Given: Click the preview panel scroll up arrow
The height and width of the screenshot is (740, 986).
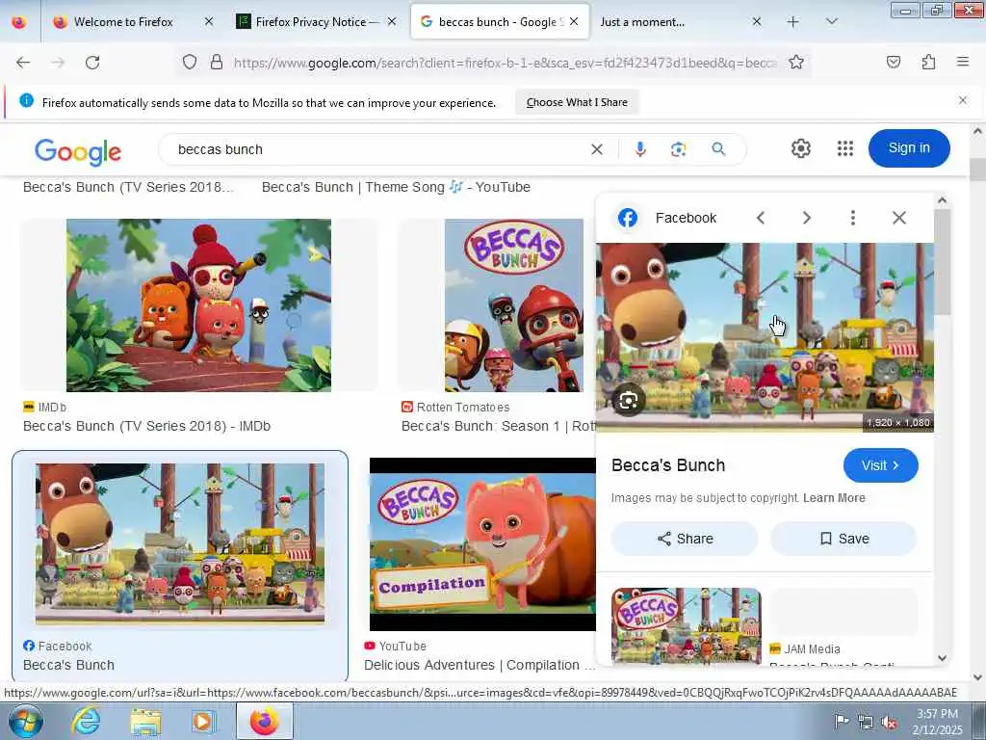Looking at the screenshot, I should 942,200.
